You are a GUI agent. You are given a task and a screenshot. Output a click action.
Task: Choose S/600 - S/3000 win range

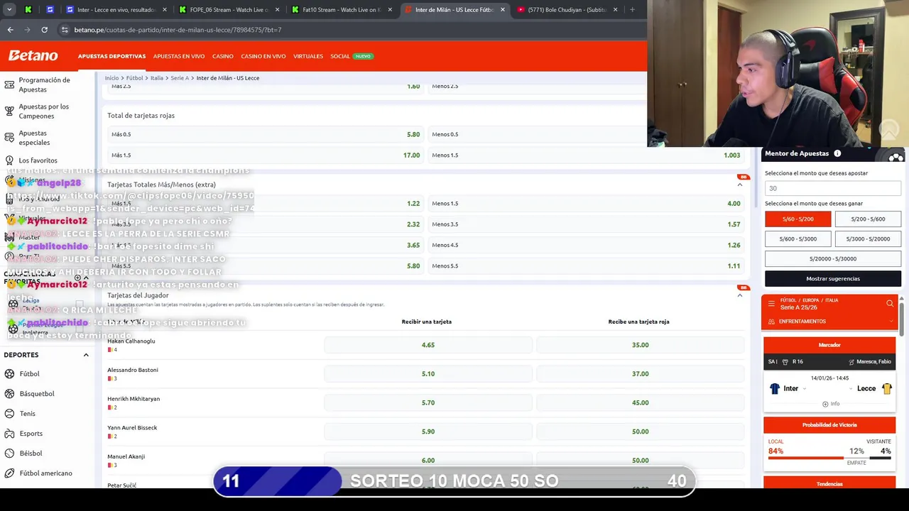pyautogui.click(x=798, y=239)
